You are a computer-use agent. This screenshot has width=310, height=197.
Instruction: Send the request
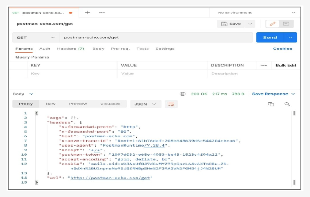coord(270,38)
